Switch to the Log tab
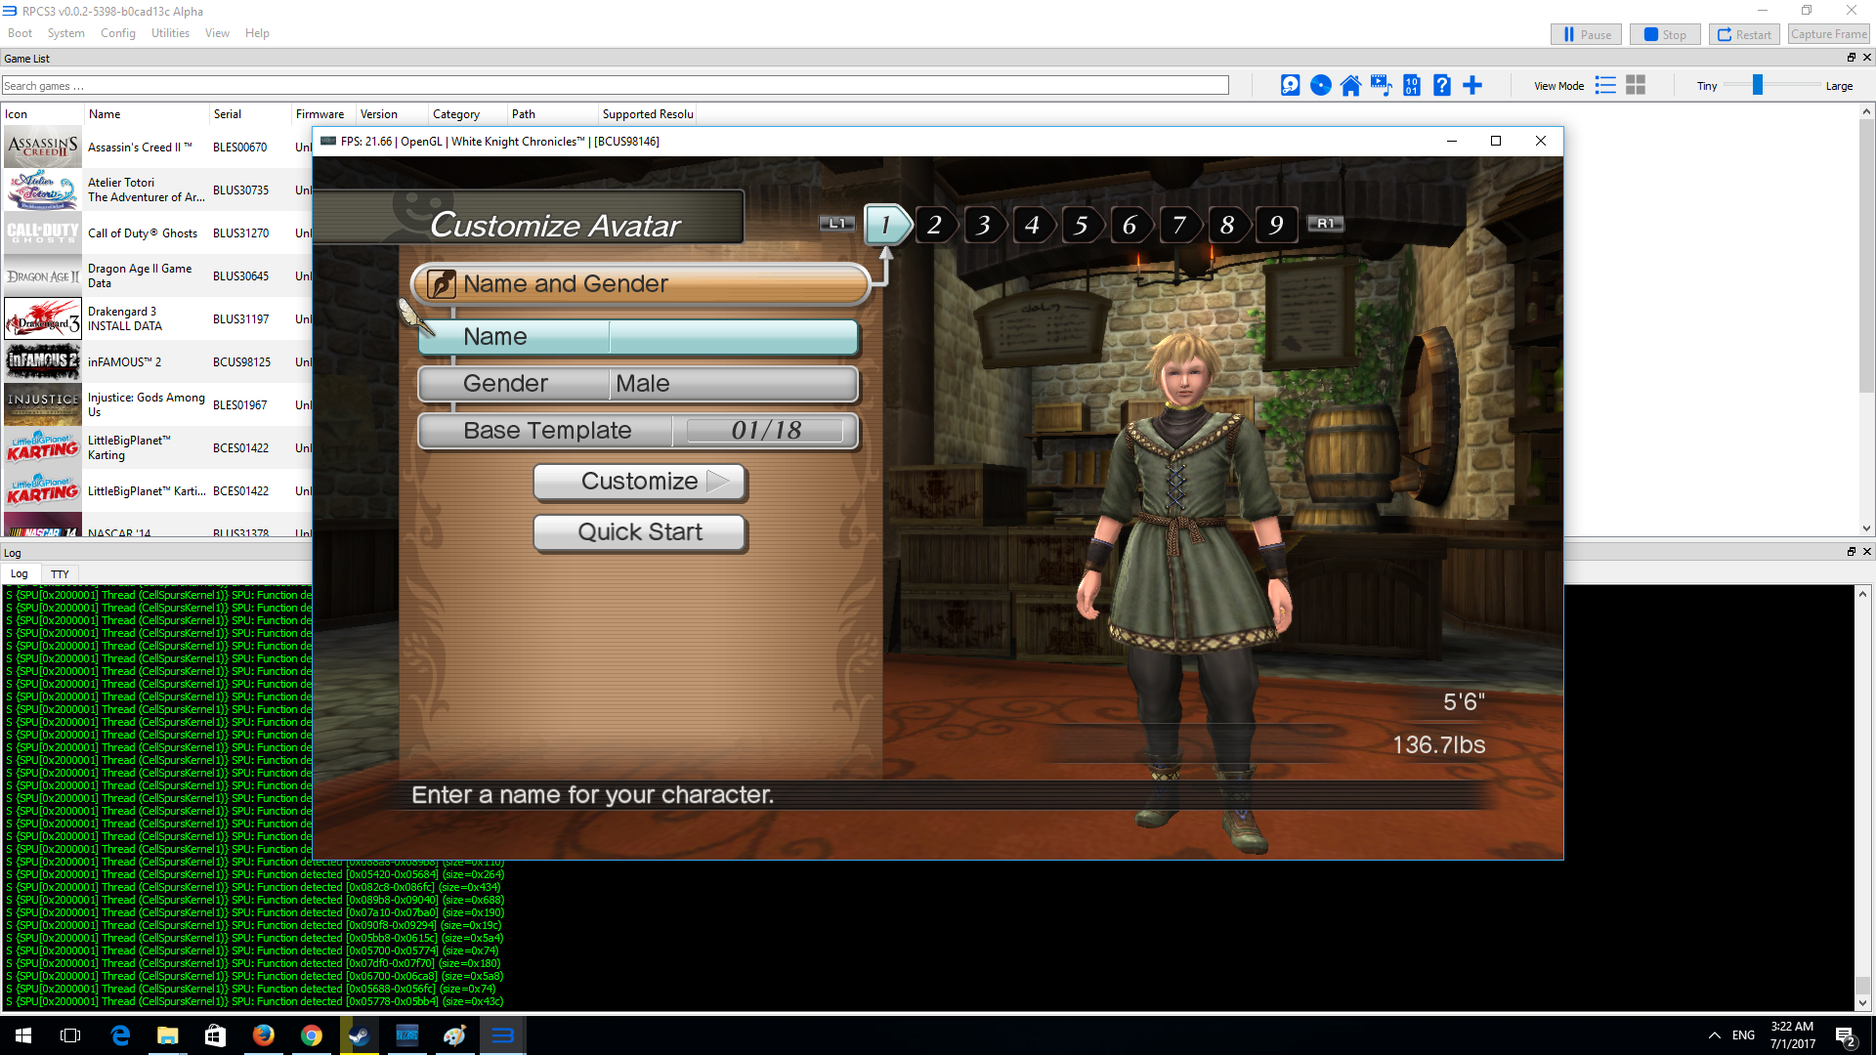Viewport: 1876px width, 1055px height. [20, 574]
